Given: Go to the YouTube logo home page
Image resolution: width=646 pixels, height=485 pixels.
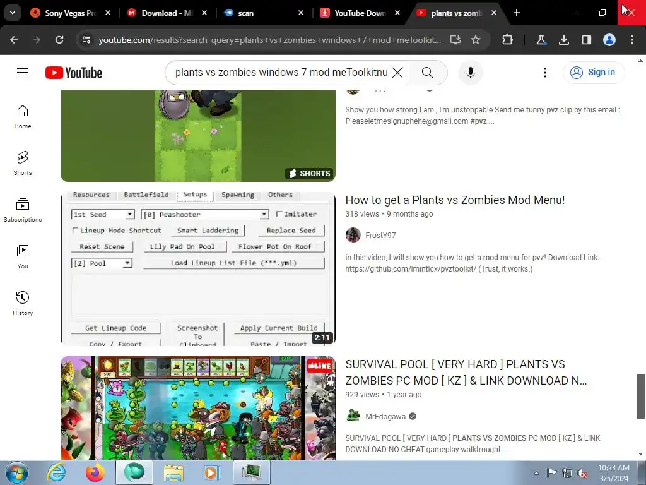Looking at the screenshot, I should pyautogui.click(x=74, y=73).
